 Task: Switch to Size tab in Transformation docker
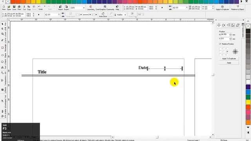[233, 25]
